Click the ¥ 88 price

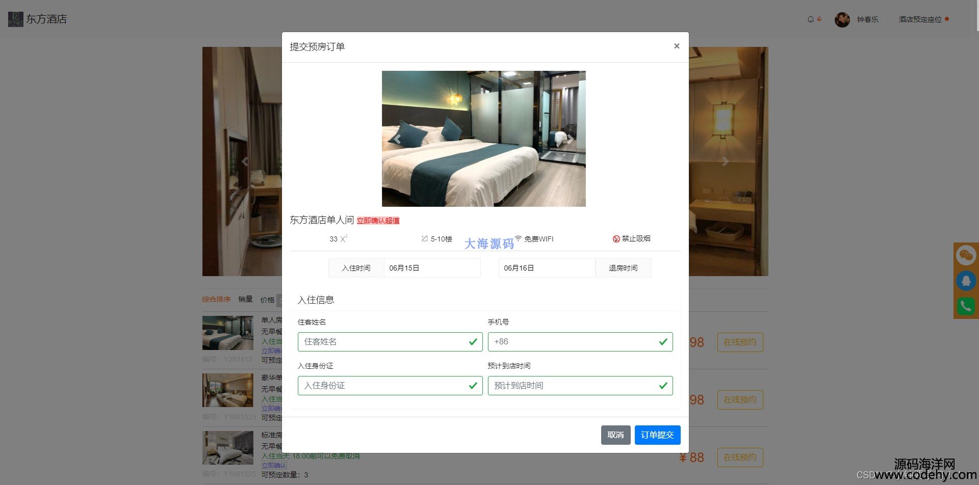tap(691, 457)
